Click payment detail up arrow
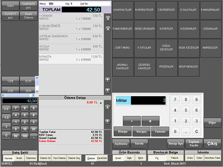The width and height of the screenshot is (223, 167). pos(107,107)
